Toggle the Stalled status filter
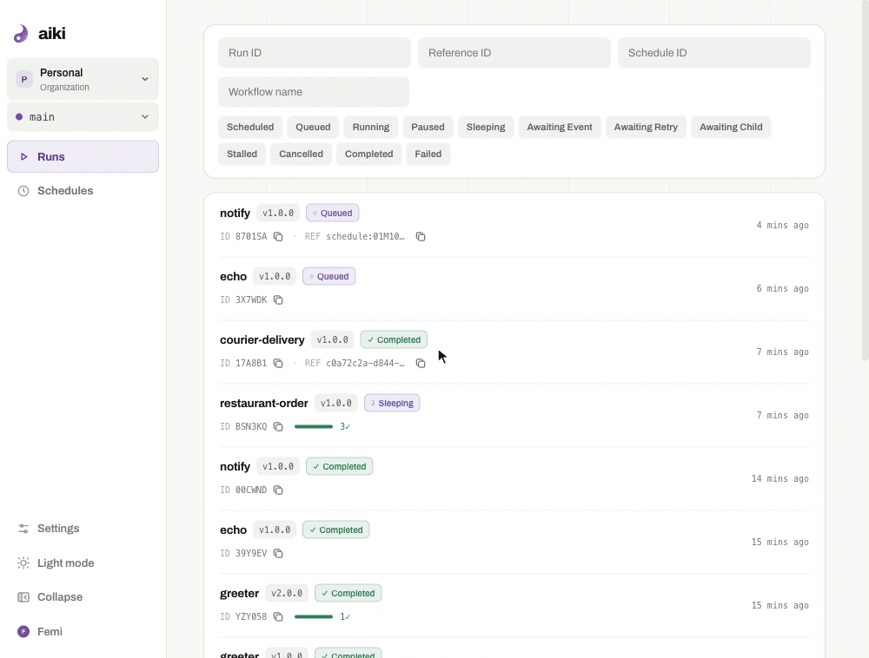 click(242, 155)
